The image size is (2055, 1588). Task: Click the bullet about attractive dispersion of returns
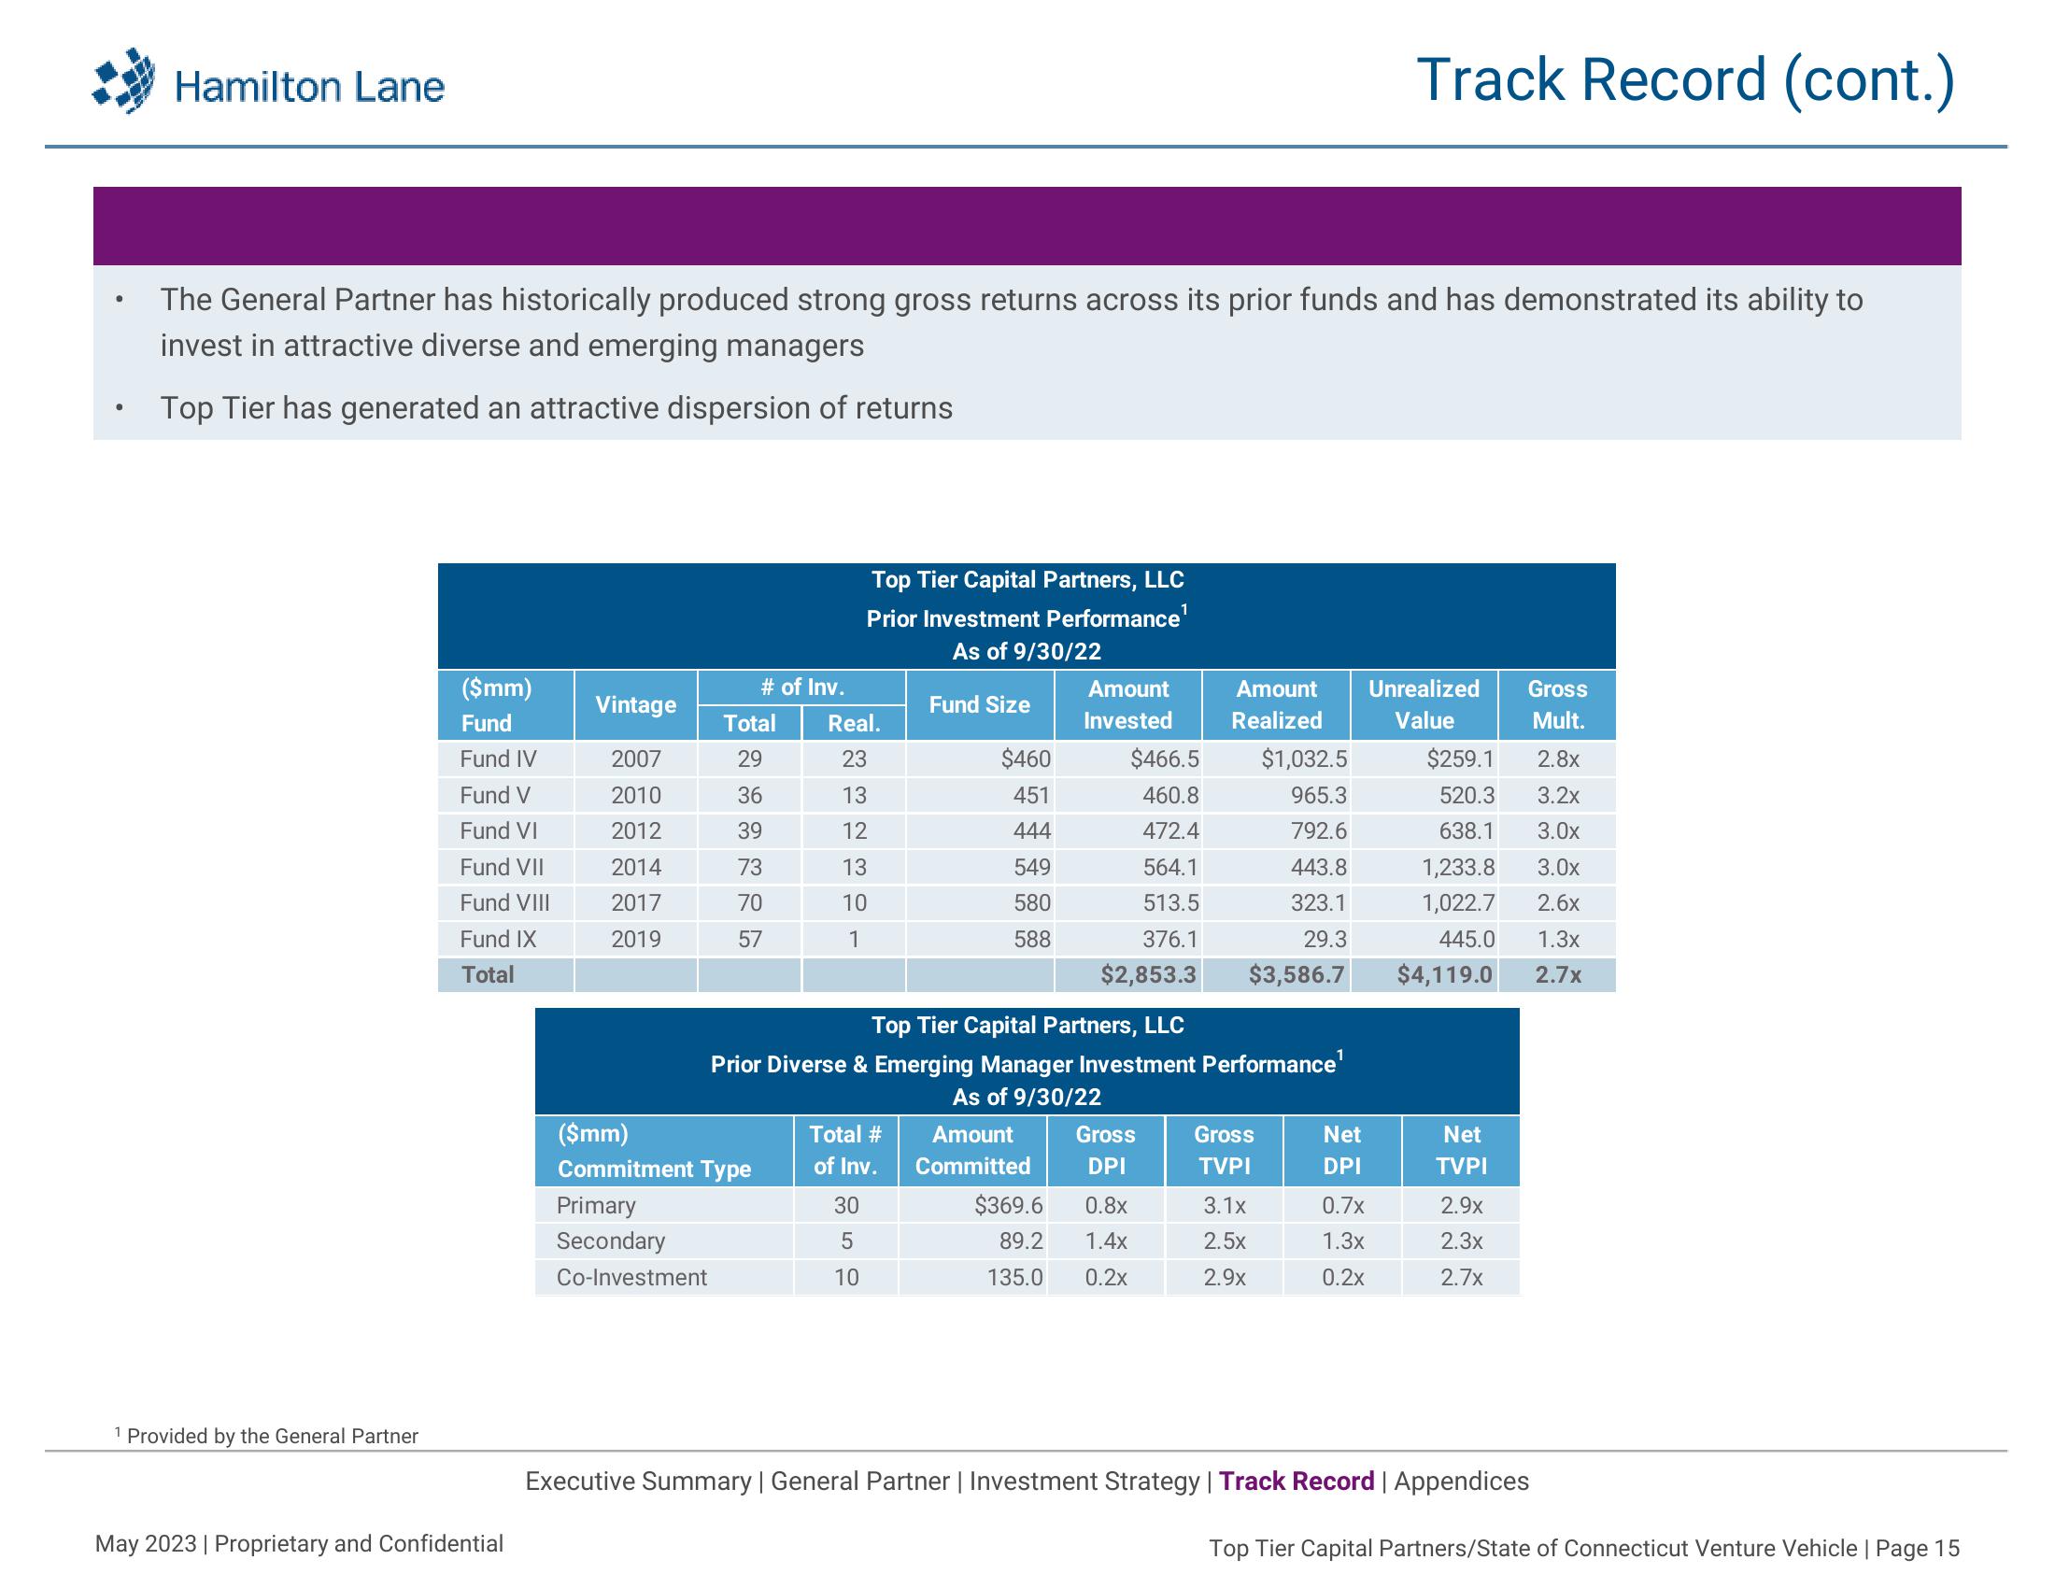point(556,407)
